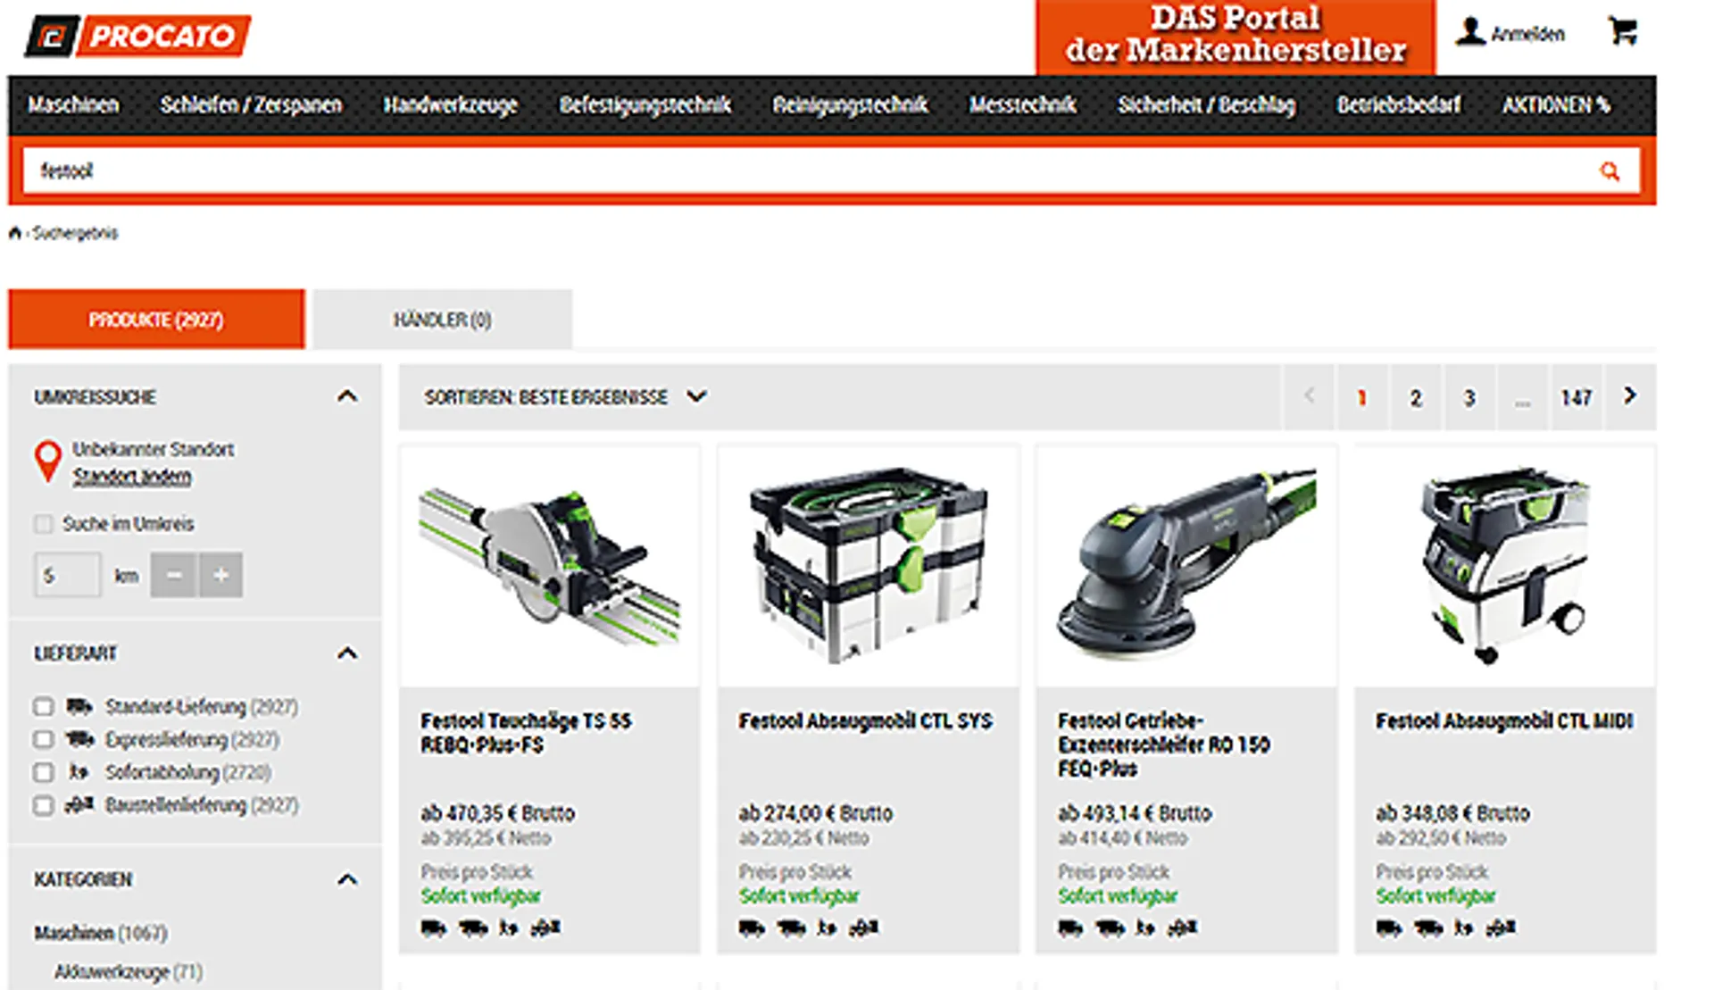Click the Anmelden user icon
This screenshot has width=1714, height=990.
[1470, 32]
